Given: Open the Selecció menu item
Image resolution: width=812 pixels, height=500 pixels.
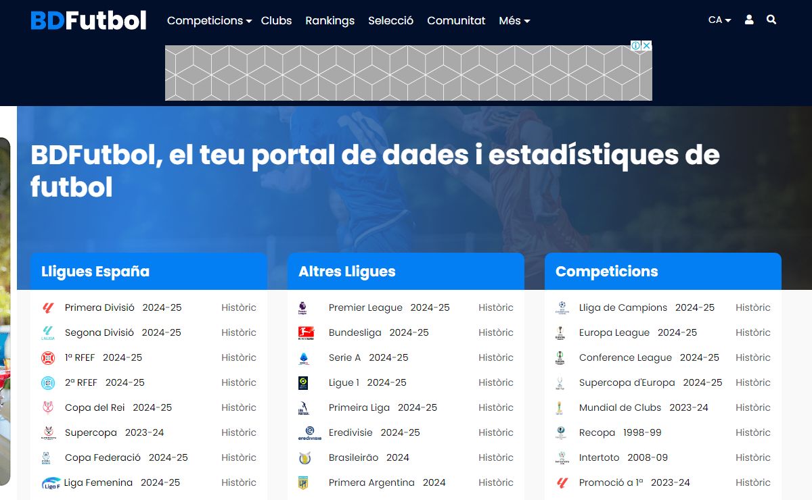Looking at the screenshot, I should pos(390,20).
